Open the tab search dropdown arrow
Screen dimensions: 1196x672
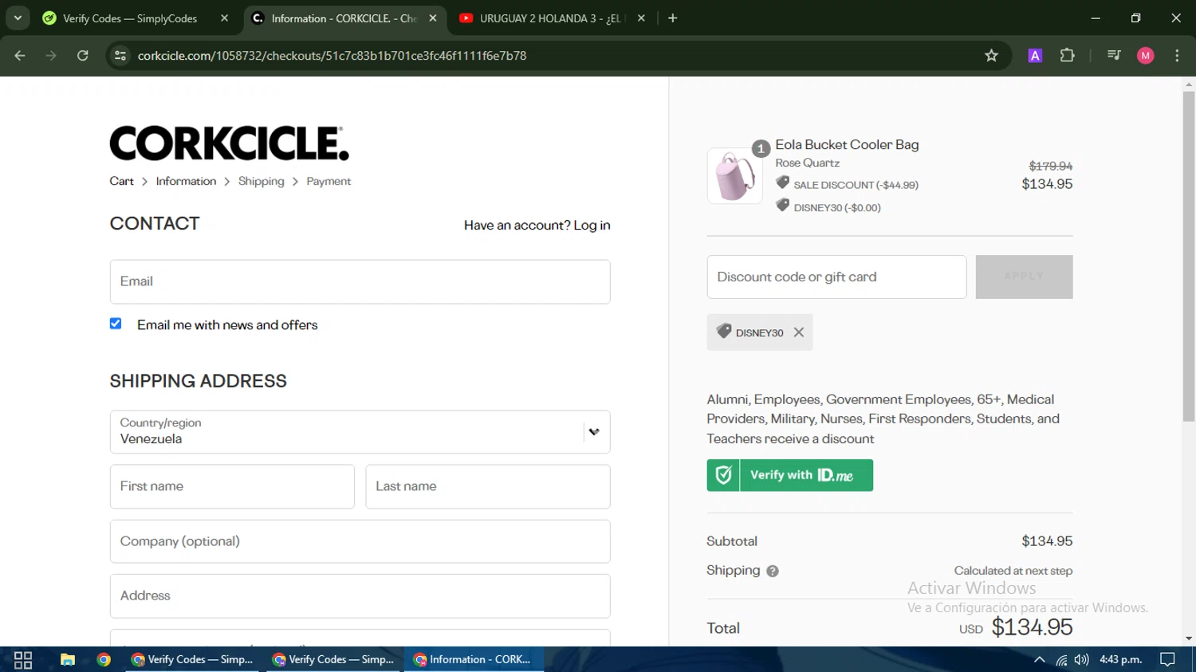point(18,18)
